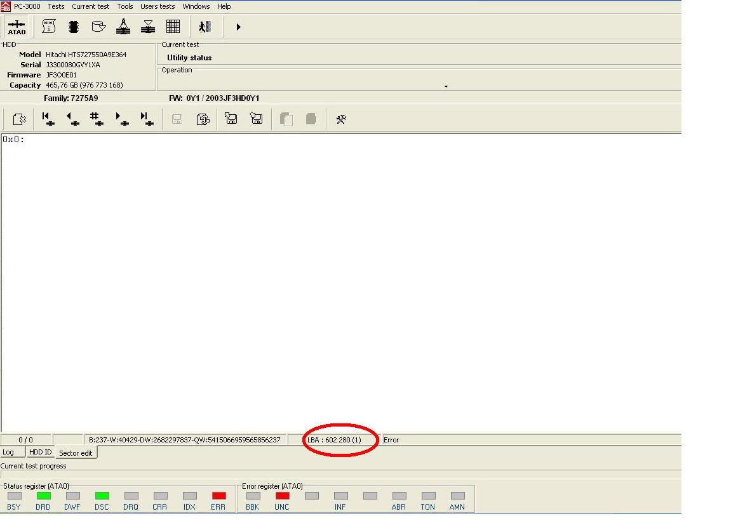Click the PC-3000 red application icon
Viewport: 731px width, 530px height.
tap(6, 6)
